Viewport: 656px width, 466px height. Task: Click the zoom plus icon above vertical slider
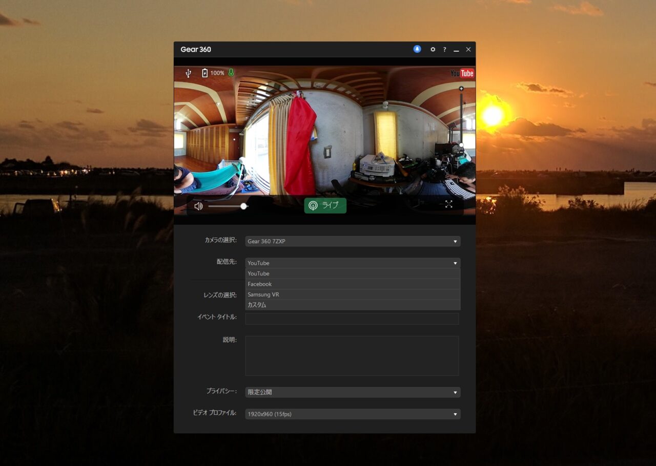pyautogui.click(x=461, y=89)
